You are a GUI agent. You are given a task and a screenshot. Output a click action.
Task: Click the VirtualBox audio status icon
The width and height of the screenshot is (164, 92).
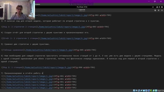pyautogui.click(x=137, y=91)
